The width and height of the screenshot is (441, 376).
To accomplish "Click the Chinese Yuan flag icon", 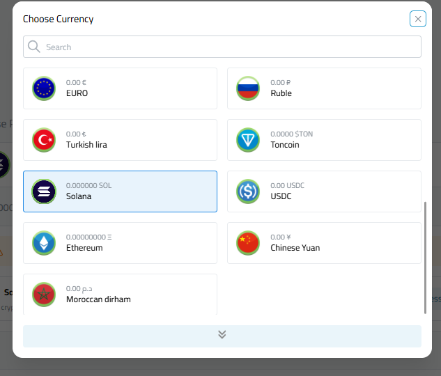I will point(248,243).
